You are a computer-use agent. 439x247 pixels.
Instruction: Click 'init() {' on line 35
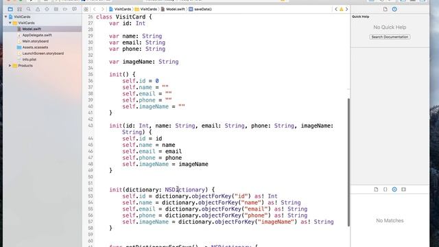[122, 75]
